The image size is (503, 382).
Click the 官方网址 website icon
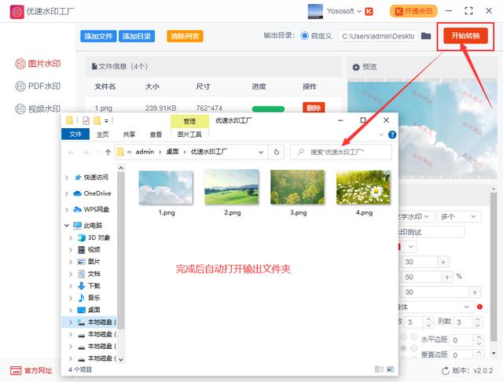[16, 370]
